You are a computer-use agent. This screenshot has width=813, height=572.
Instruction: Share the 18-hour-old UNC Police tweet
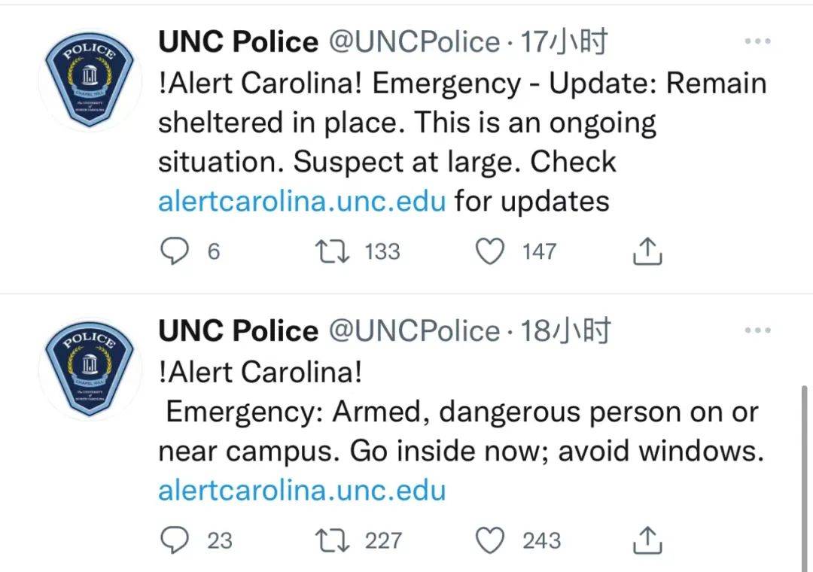(x=647, y=540)
